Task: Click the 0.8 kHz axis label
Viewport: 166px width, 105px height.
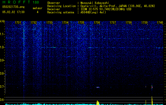Action: click(x=2, y=73)
